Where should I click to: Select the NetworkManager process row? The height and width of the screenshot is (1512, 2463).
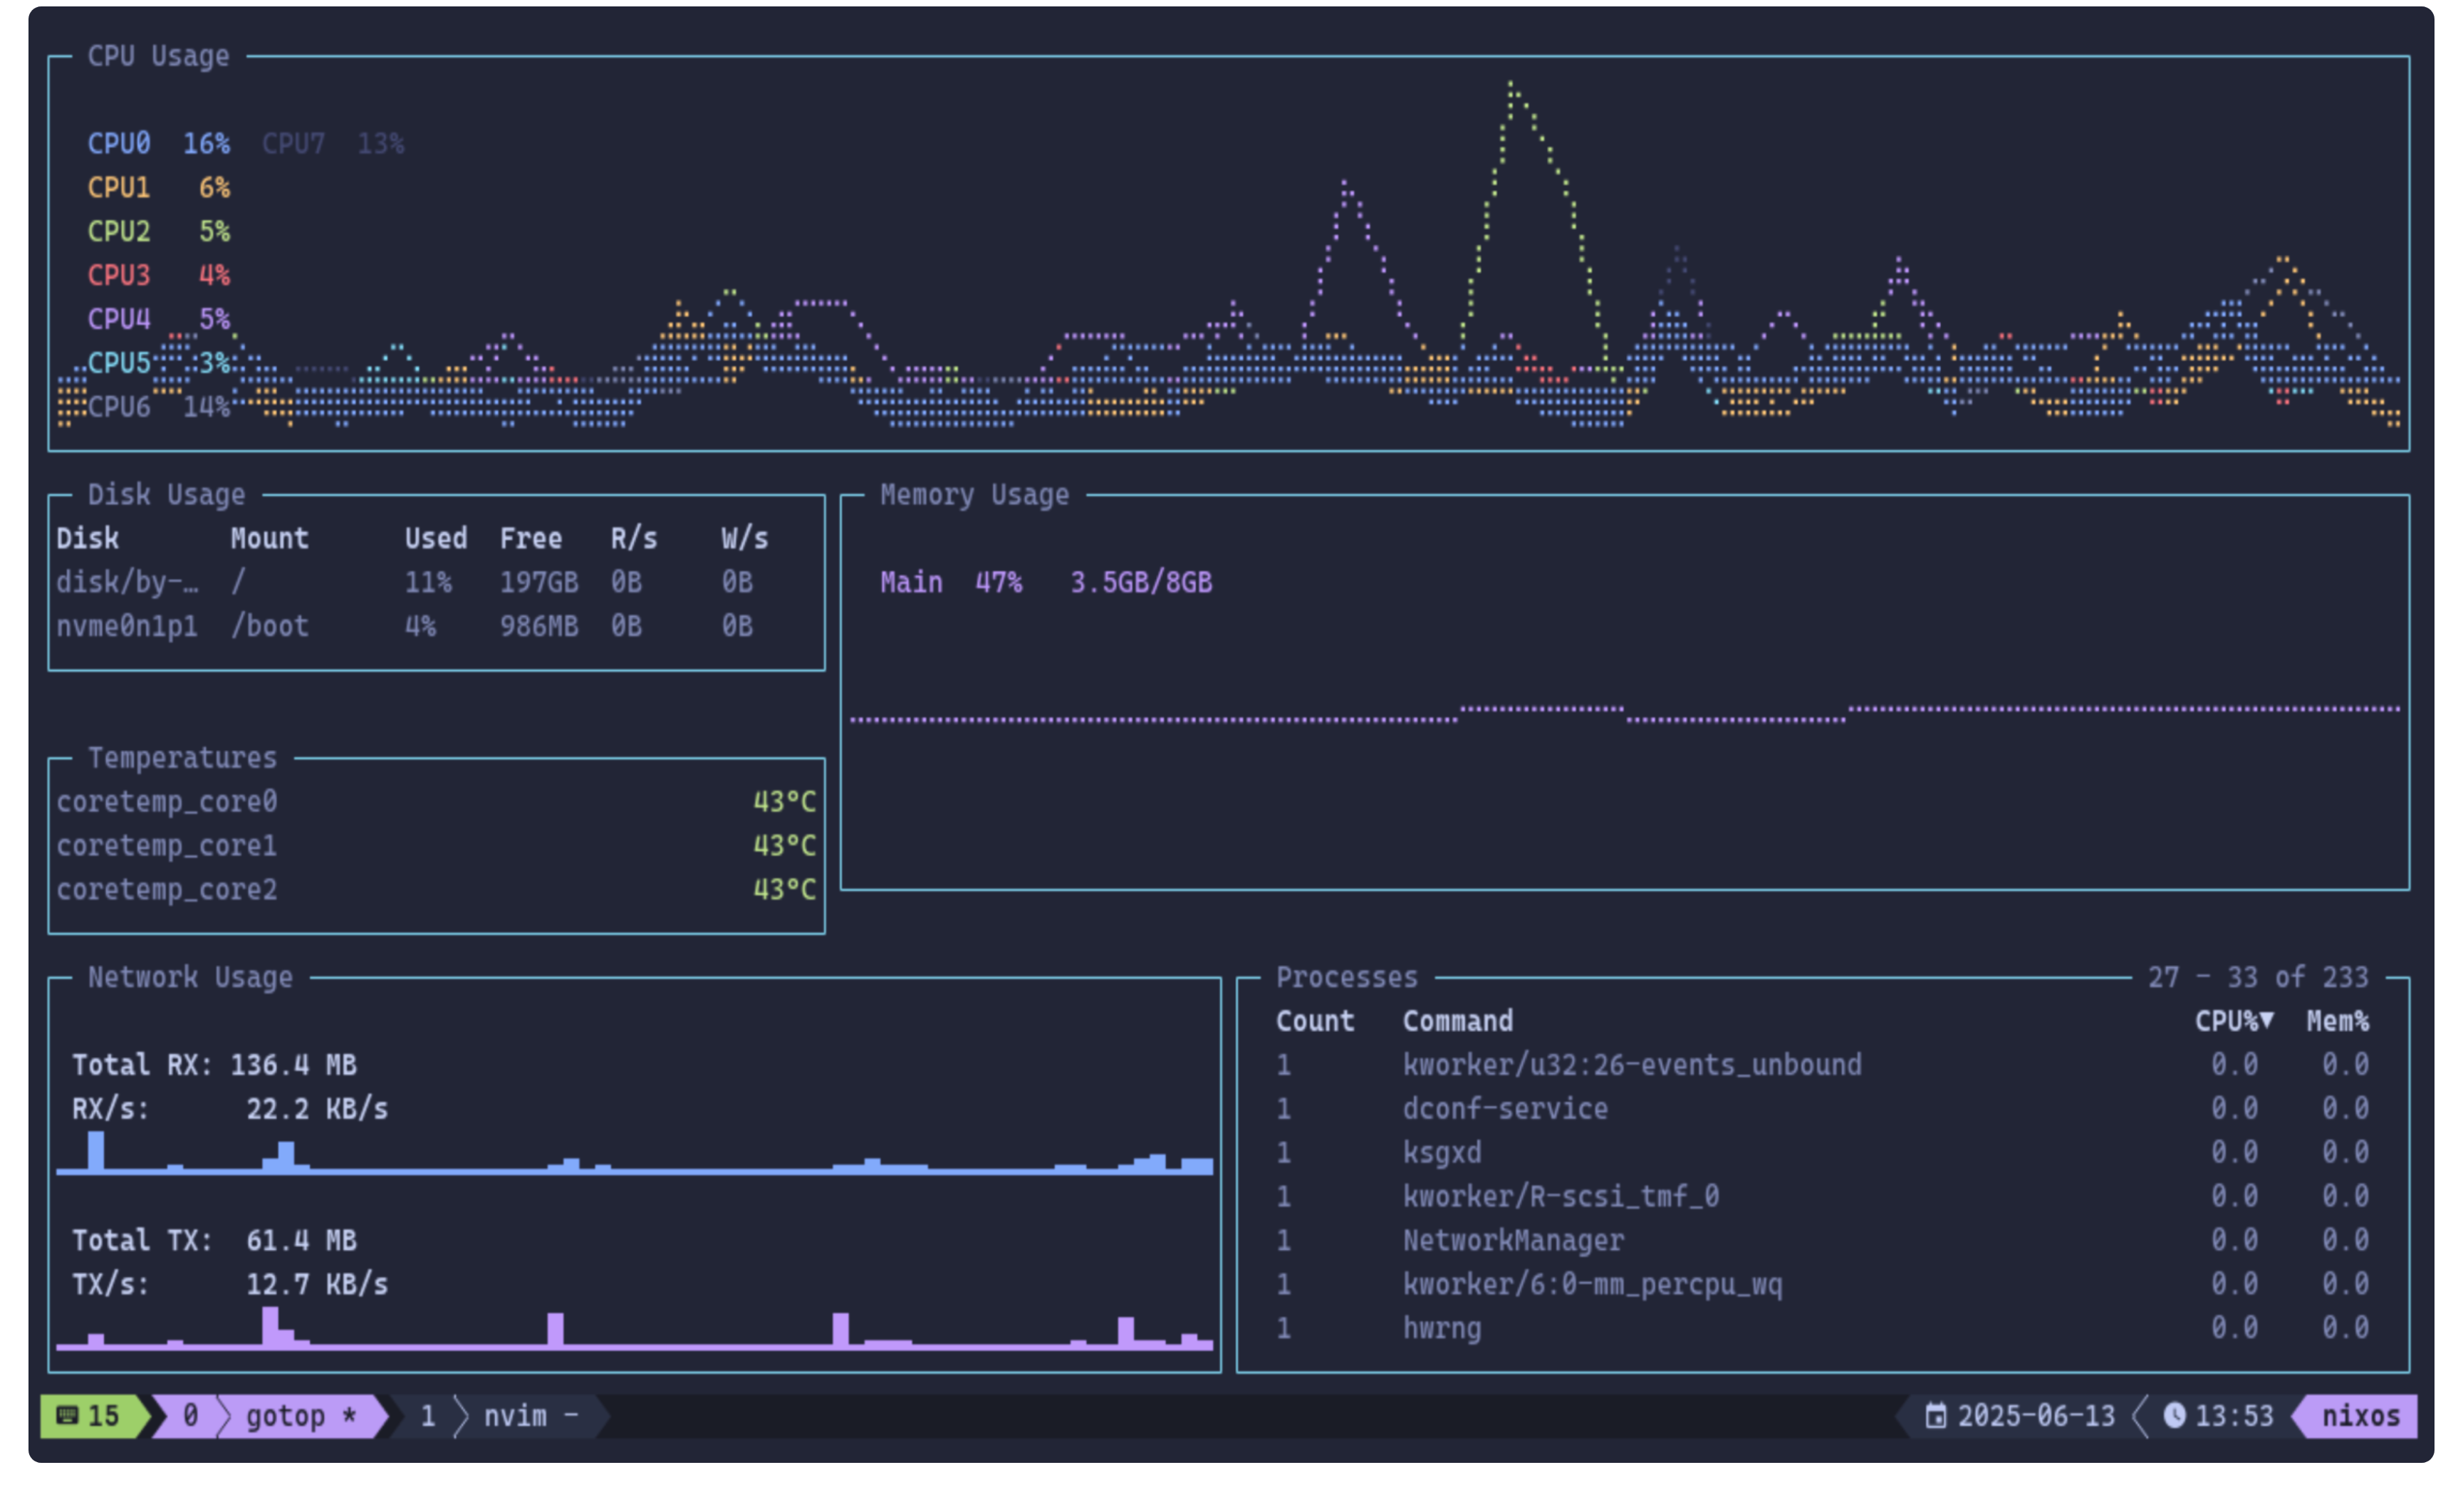(x=1822, y=1240)
